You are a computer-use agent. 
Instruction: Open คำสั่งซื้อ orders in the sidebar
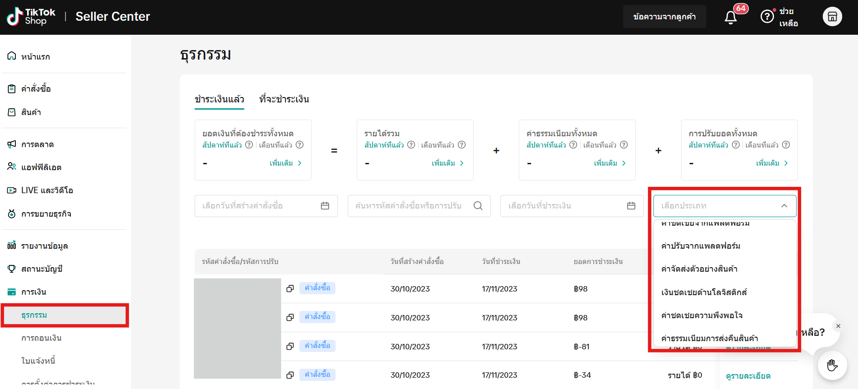click(36, 89)
